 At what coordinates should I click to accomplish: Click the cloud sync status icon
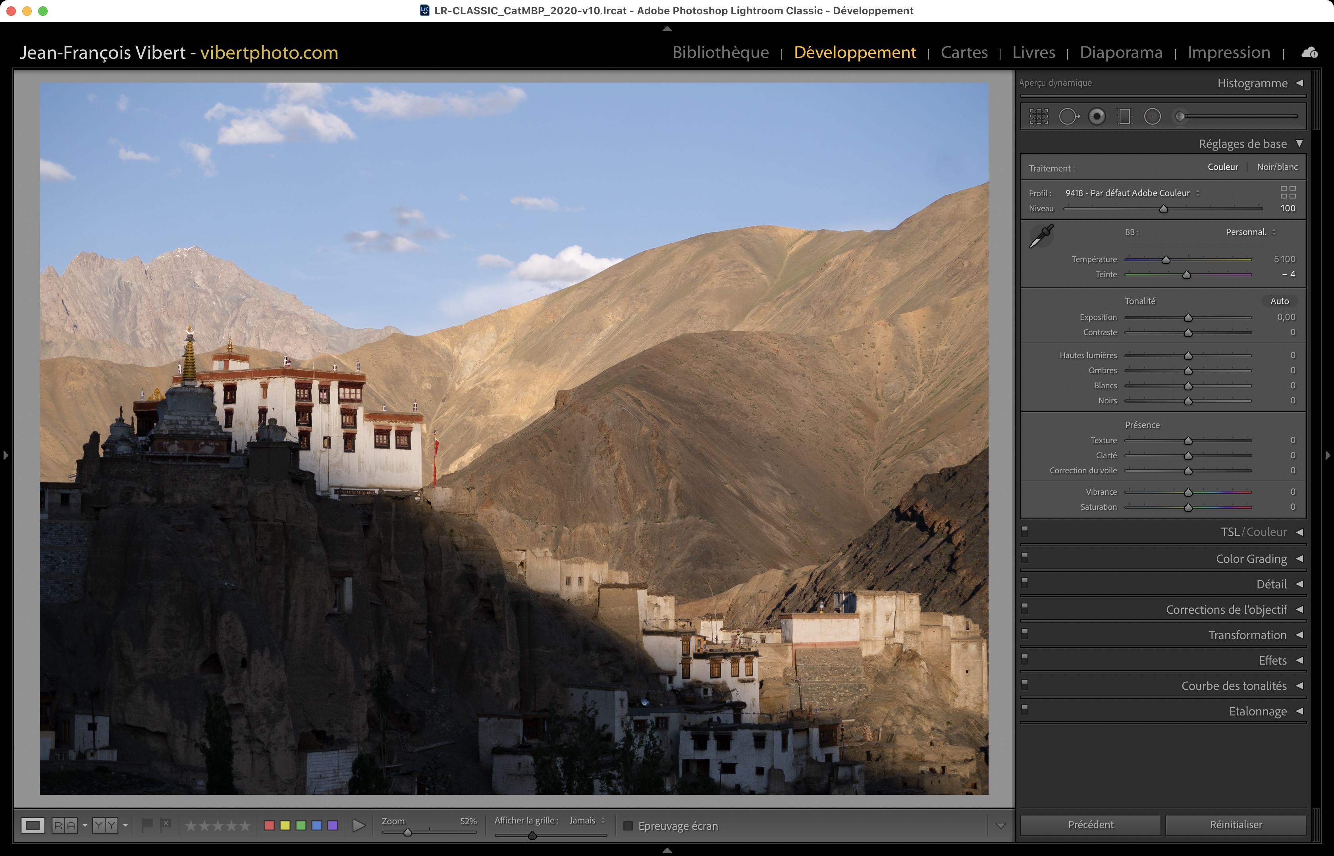[x=1309, y=52]
